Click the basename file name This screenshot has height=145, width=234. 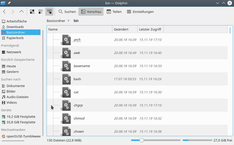(x=82, y=66)
